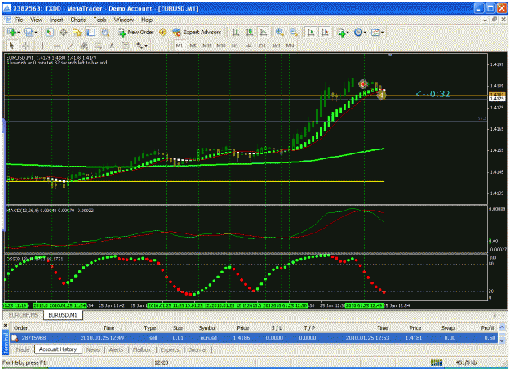Select the Text 'A' tool
The height and width of the screenshot is (369, 510).
point(112,46)
